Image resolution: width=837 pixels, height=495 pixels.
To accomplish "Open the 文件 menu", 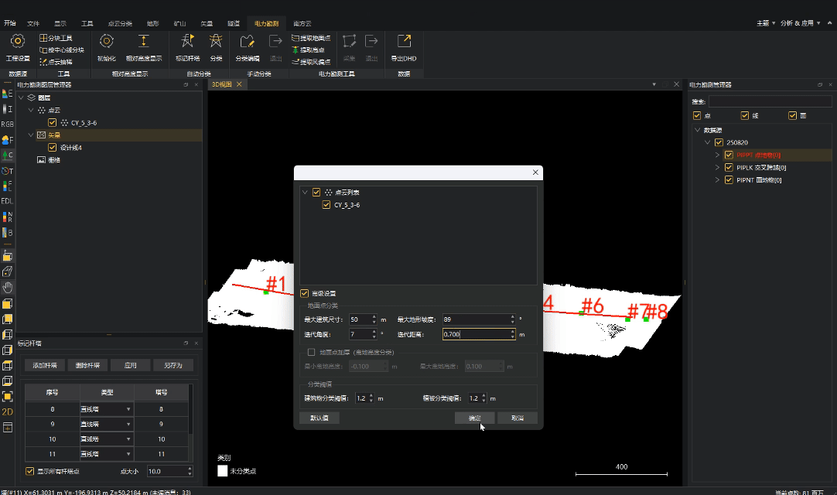I will [x=33, y=23].
